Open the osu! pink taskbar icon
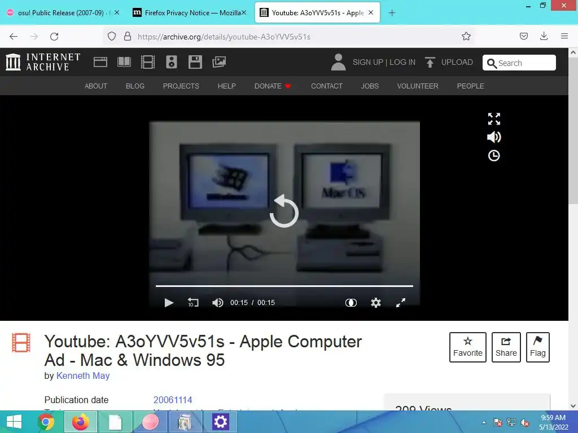 [x=150, y=422]
